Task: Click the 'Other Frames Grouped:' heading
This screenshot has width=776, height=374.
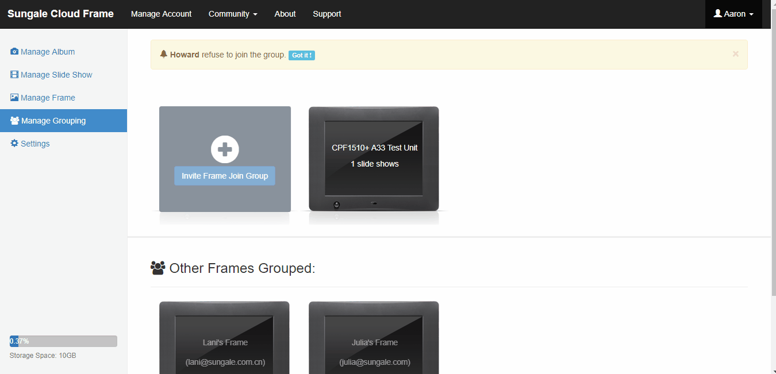Action: pos(242,268)
